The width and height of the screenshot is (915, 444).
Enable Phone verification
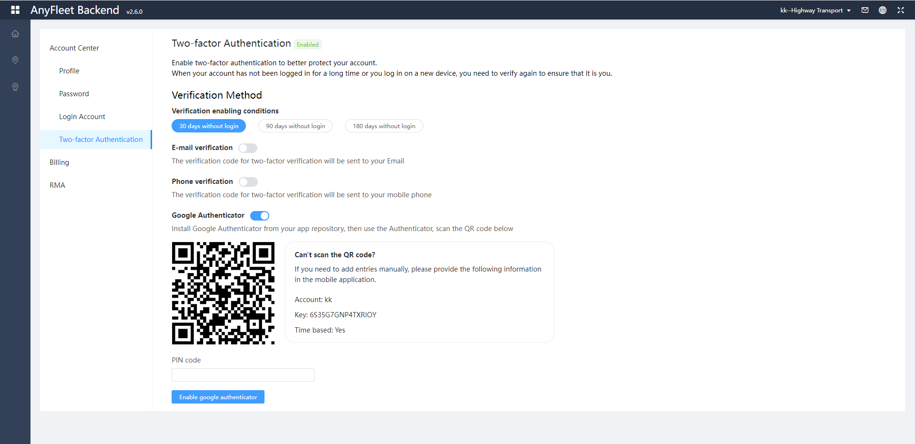click(x=248, y=182)
